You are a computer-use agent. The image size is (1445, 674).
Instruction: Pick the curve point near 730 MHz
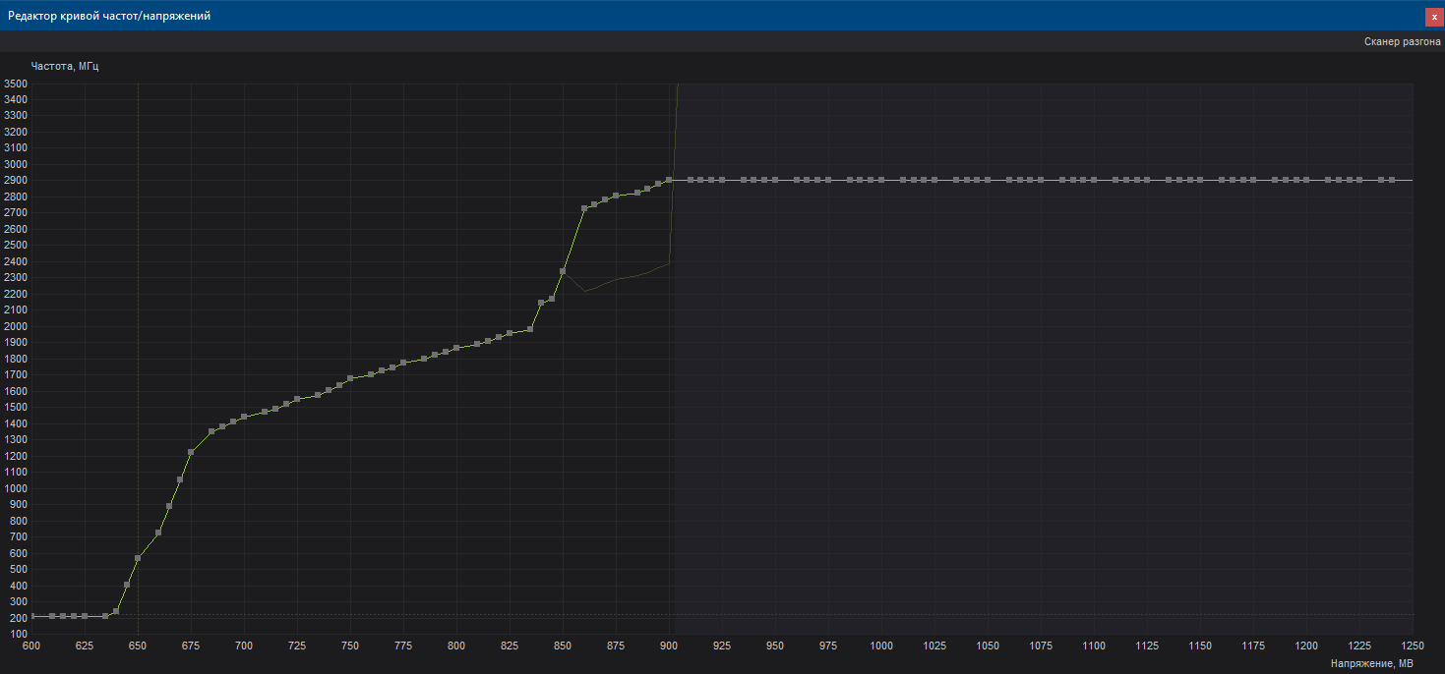coord(158,533)
